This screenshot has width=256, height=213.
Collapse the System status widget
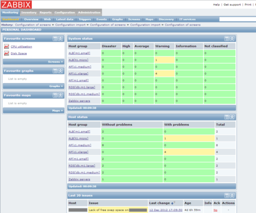(x=232, y=39)
